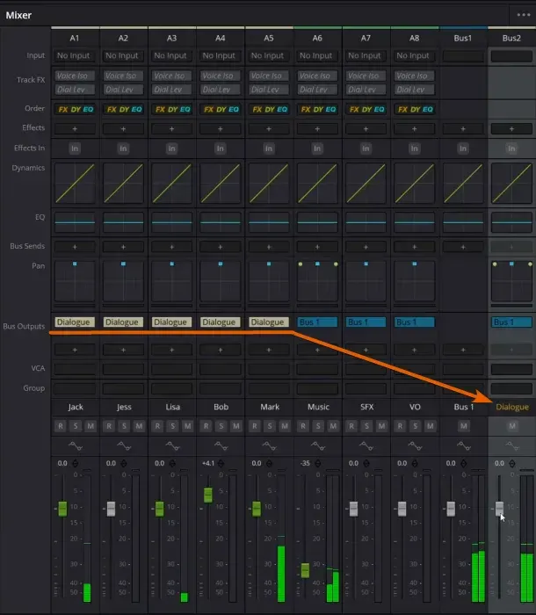Viewport: 536px width, 615px height.
Task: Open the Order FX DY EQ selector on A8
Action: tap(415, 110)
